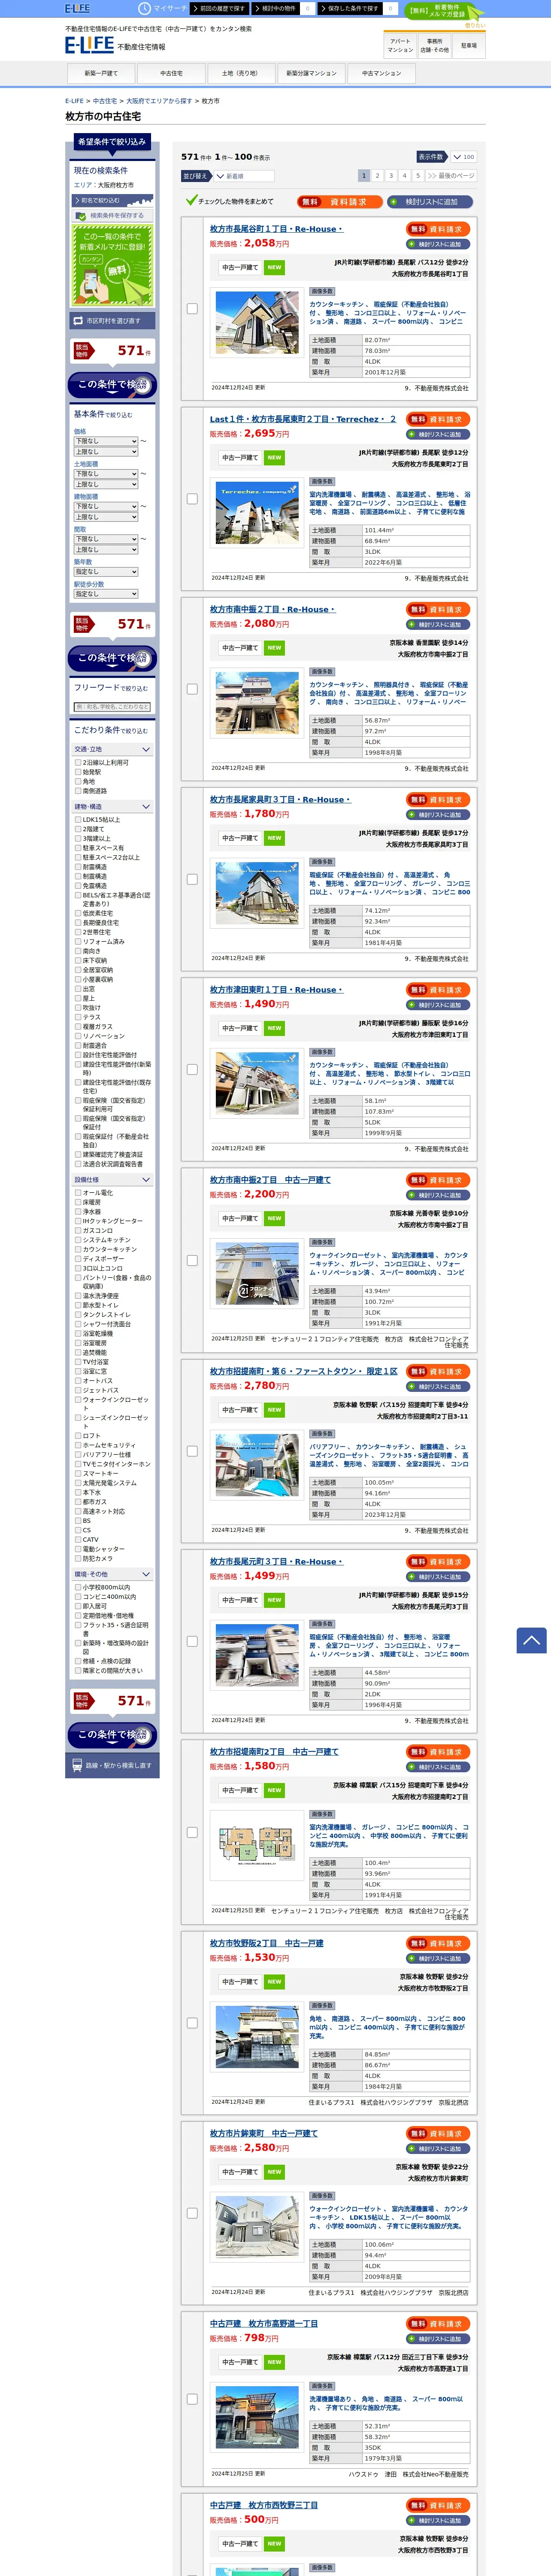Screen dimensions: 551x2576
Task: Tick the 2沿線以上利用可 filter checkbox
Action: click(78, 762)
